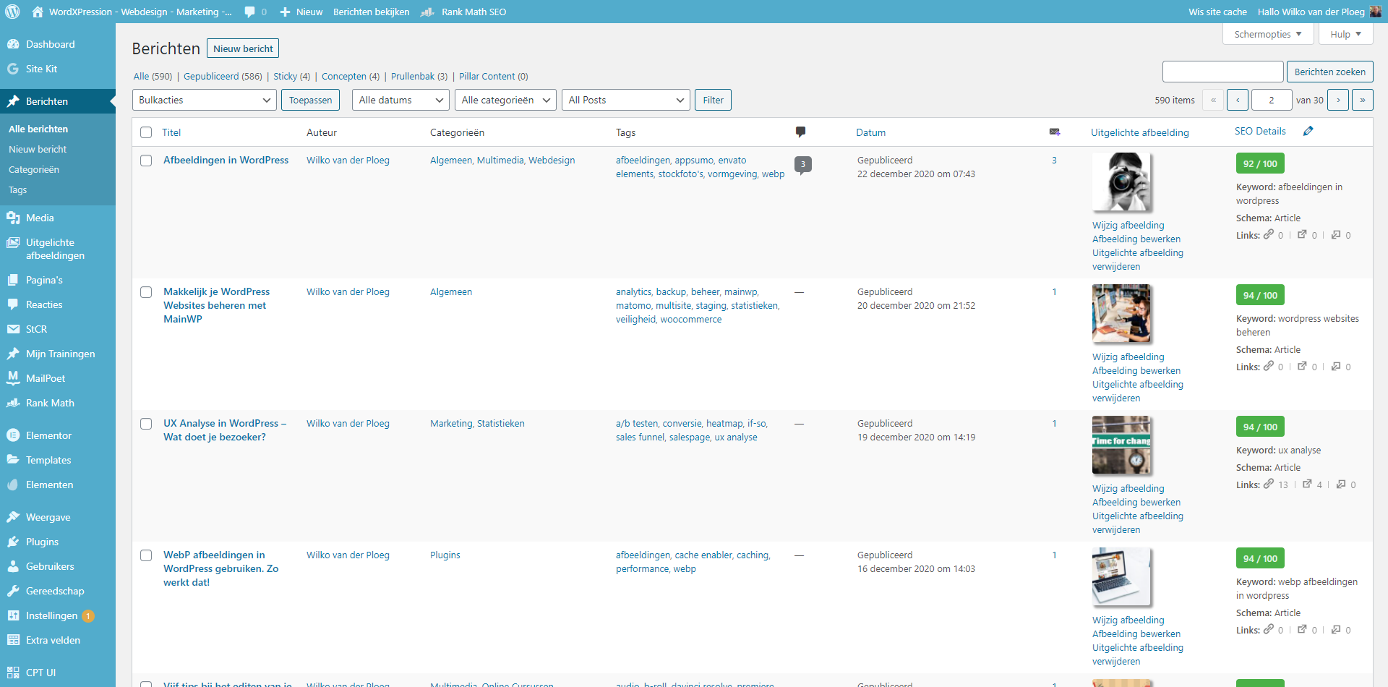
Task: Click Wis site cache in admin bar
Action: [1218, 12]
